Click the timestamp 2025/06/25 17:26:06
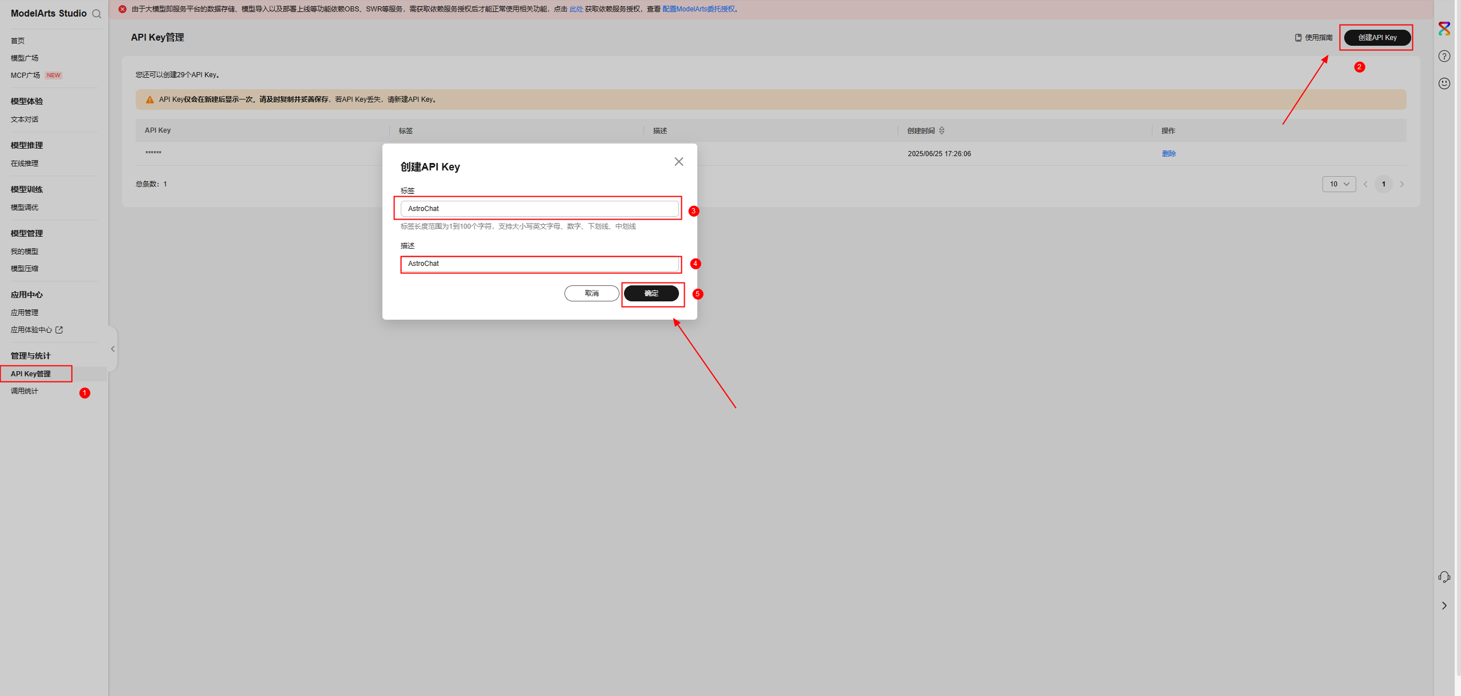The height and width of the screenshot is (696, 1461). point(939,154)
